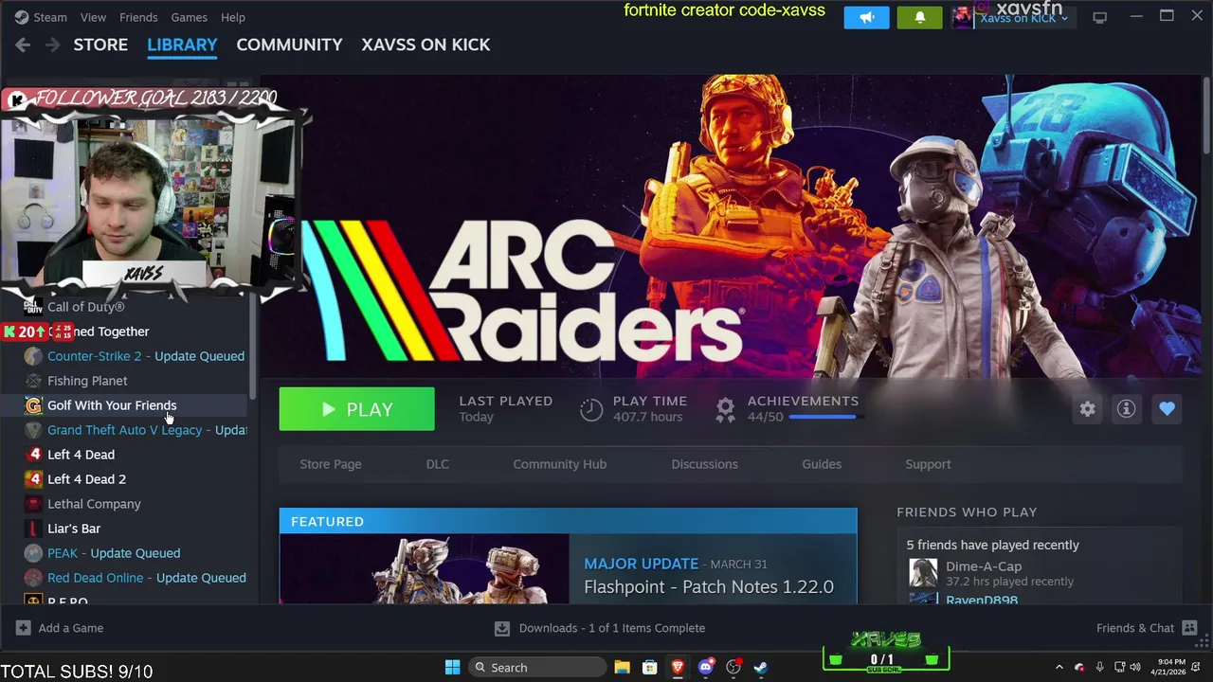This screenshot has width=1213, height=682.
Task: Switch to Big Picture mode monitor icon
Action: (x=1099, y=17)
